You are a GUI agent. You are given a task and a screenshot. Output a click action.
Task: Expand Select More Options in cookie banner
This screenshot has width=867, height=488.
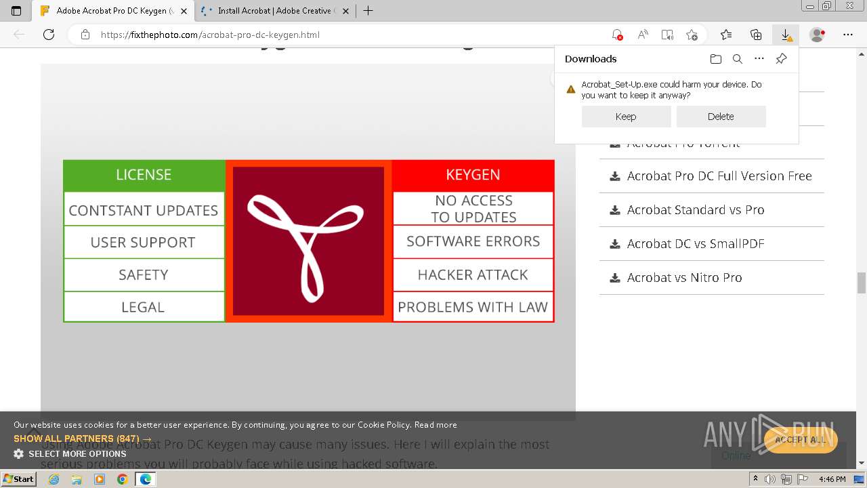coord(70,454)
